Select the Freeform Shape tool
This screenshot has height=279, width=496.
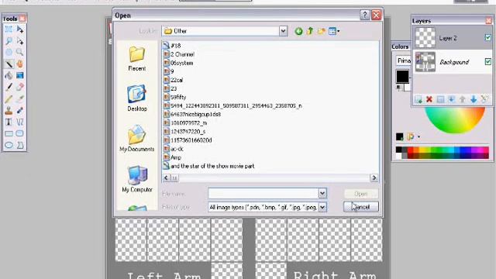[x=20, y=145]
